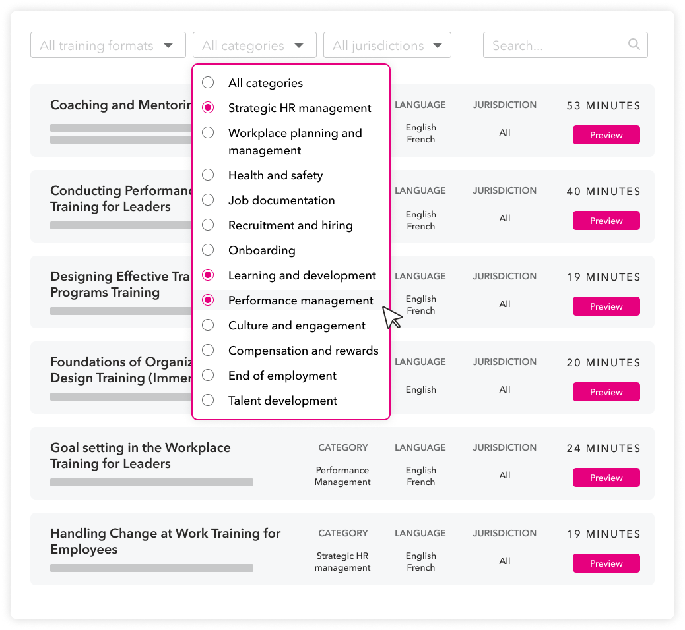Screen dimensions: 685x630
Task: Select the All categories radio option
Action: [x=208, y=83]
